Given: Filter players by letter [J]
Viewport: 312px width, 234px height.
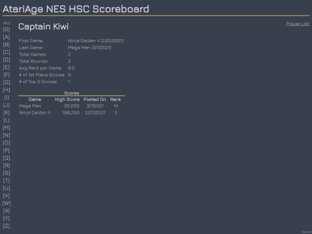Looking at the screenshot, I should (6, 105).
